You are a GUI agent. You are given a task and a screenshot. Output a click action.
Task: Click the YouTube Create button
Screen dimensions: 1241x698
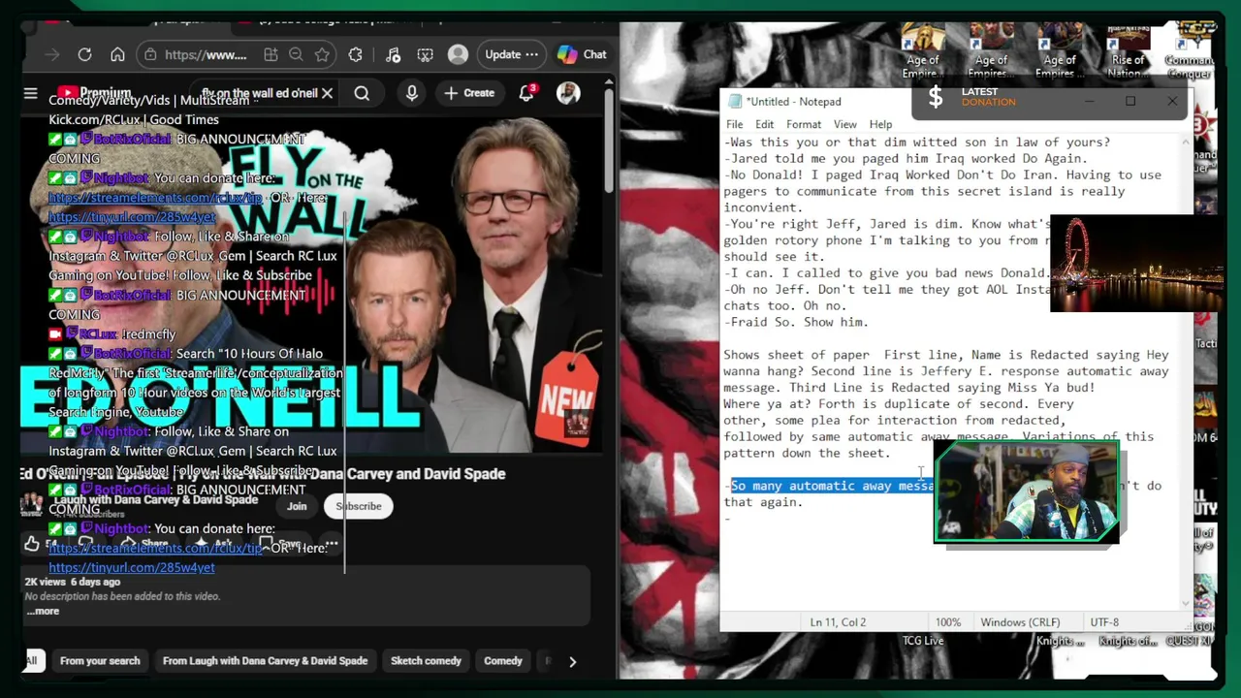coord(469,93)
